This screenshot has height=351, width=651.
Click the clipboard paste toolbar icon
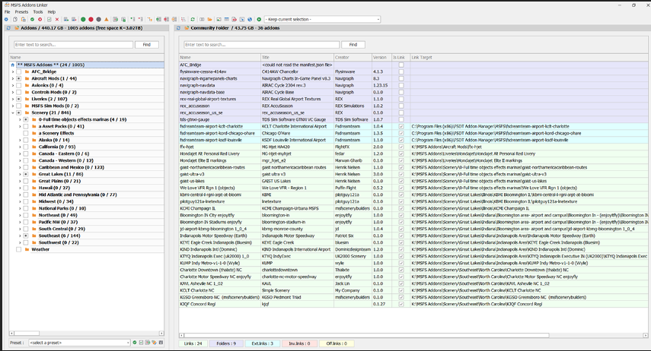click(x=24, y=20)
